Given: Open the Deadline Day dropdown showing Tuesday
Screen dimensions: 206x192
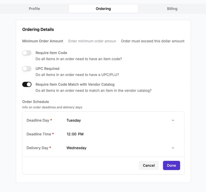Looking at the screenshot, I should (120, 121).
